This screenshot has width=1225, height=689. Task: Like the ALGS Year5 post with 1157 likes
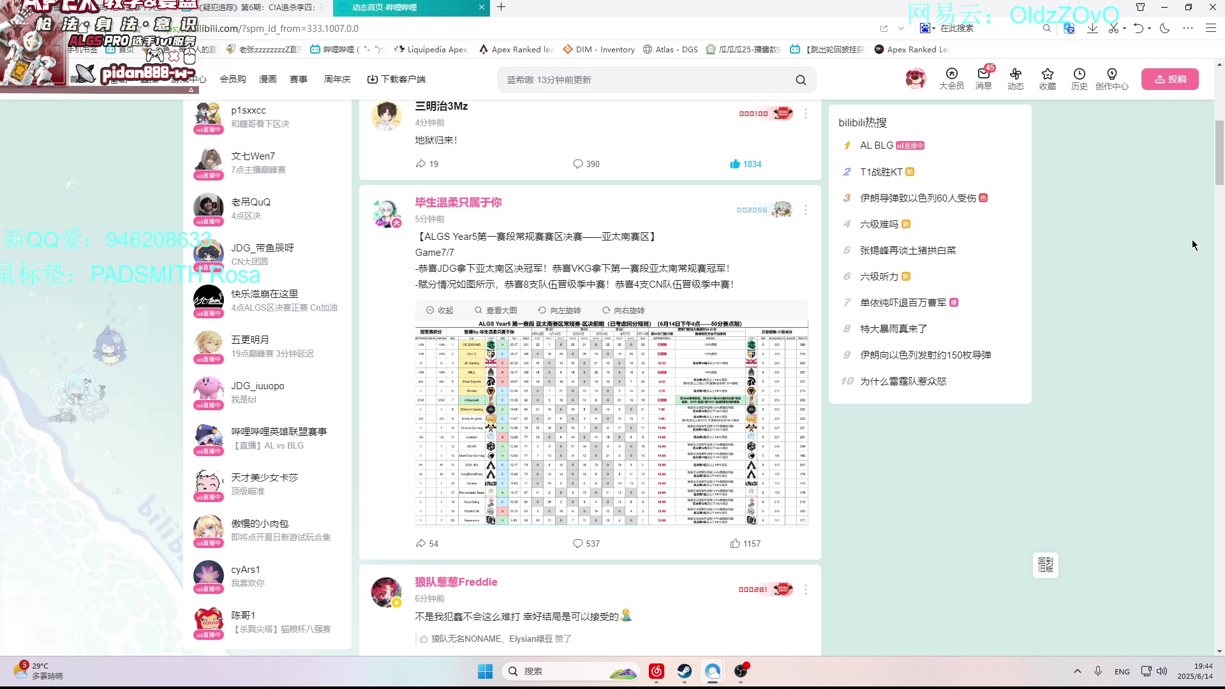745,544
